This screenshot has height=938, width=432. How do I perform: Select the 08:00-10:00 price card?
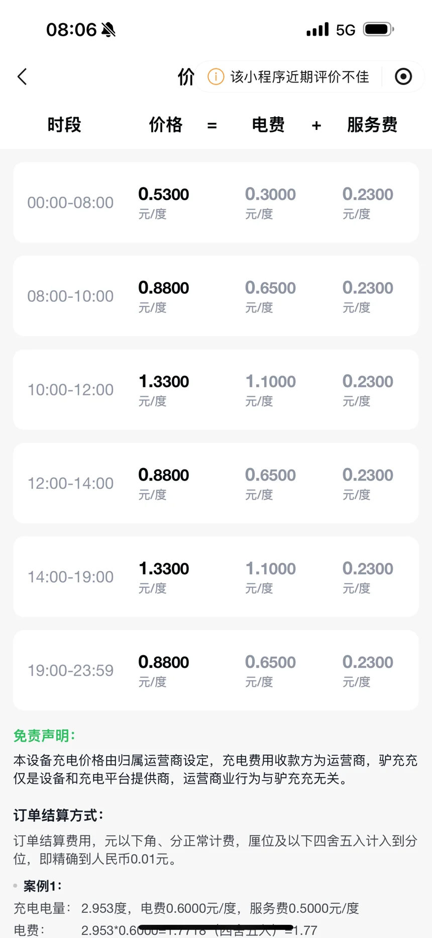[x=216, y=296]
